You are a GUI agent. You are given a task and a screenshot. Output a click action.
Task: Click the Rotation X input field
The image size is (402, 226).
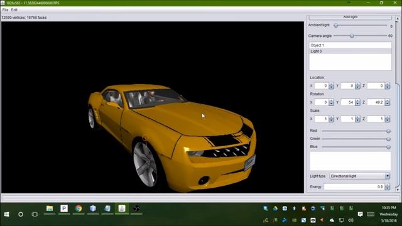(x=321, y=102)
